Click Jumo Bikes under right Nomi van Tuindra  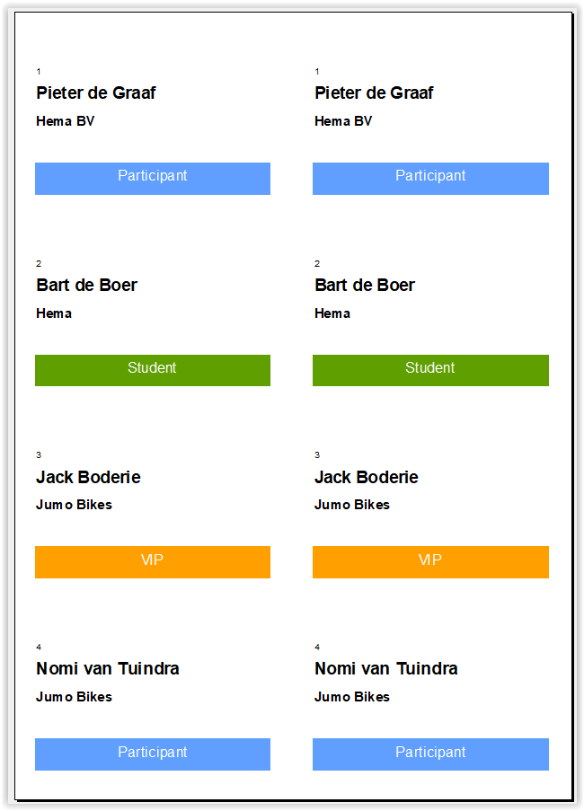352,697
